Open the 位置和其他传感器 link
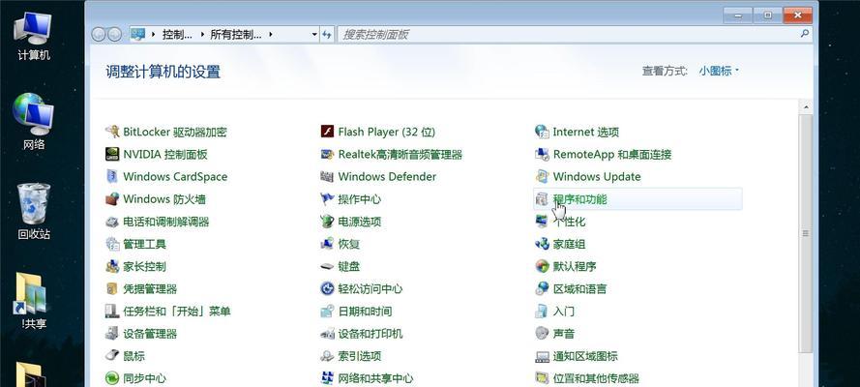 point(596,378)
